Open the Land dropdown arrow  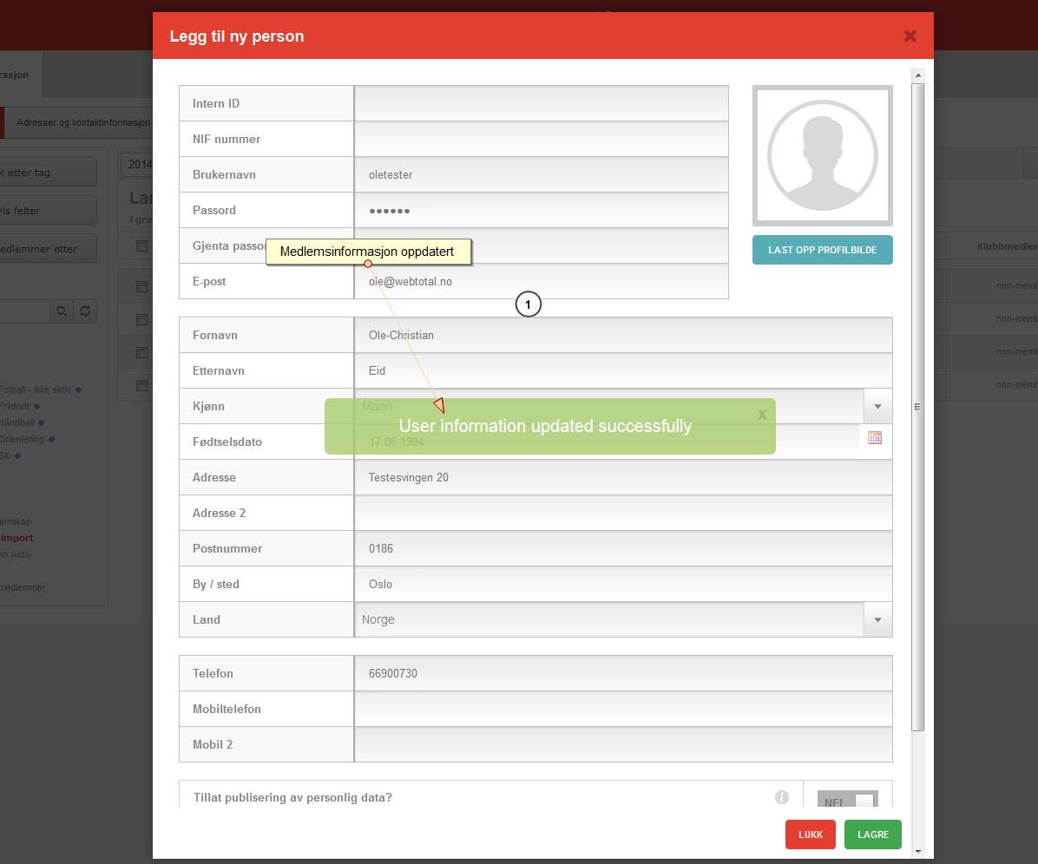point(877,620)
